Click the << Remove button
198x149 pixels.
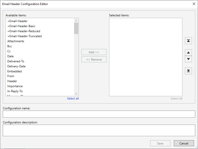coord(94,59)
